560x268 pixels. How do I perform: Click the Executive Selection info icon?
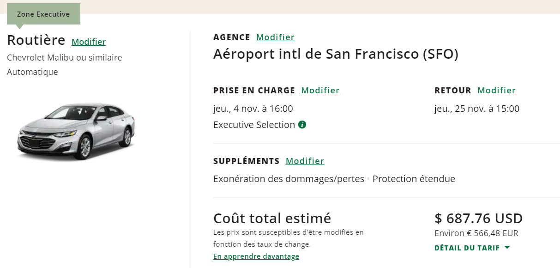[x=302, y=125]
